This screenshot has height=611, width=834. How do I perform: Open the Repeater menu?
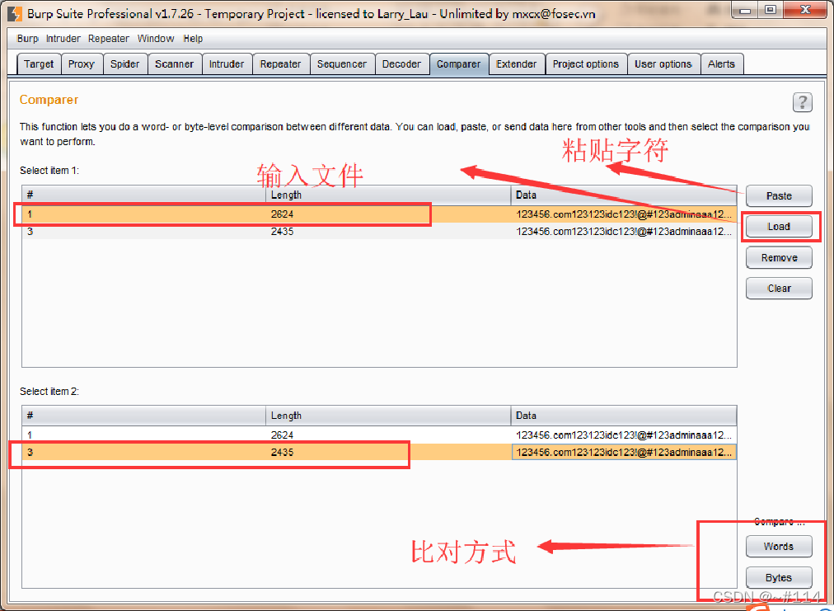(x=109, y=38)
